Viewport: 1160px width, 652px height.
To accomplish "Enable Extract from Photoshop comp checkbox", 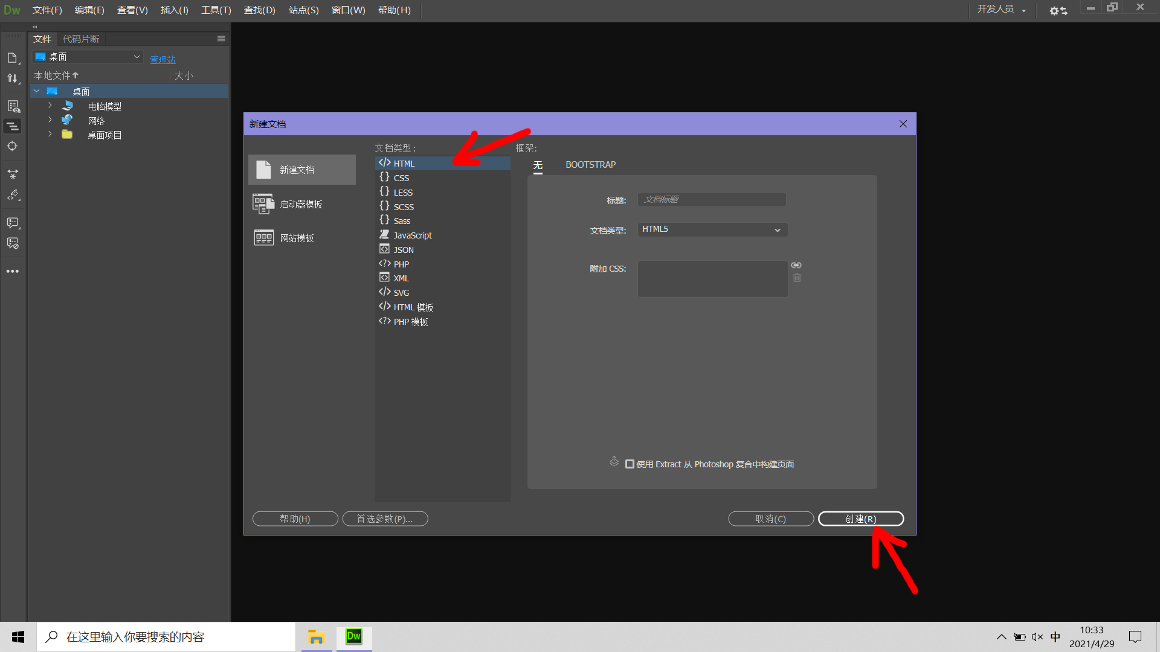I will (630, 464).
